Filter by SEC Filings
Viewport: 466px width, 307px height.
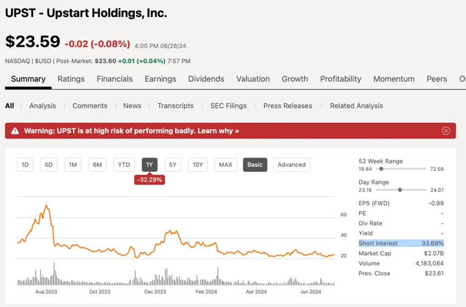(228, 106)
